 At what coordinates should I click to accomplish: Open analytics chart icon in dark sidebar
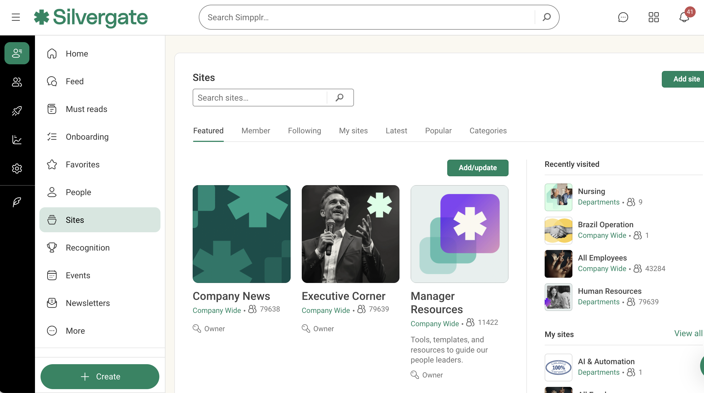pos(17,140)
